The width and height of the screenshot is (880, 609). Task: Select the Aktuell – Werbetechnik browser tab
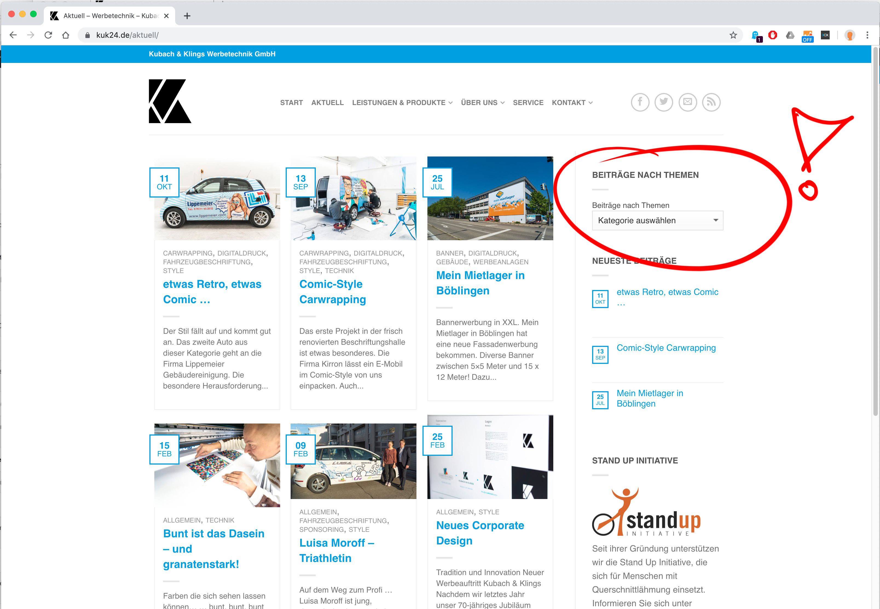109,16
